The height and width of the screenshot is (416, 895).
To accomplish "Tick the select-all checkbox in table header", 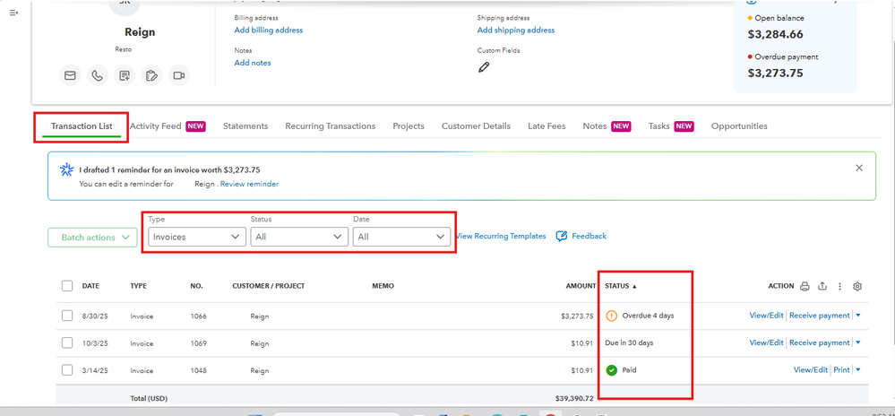I will coord(67,286).
